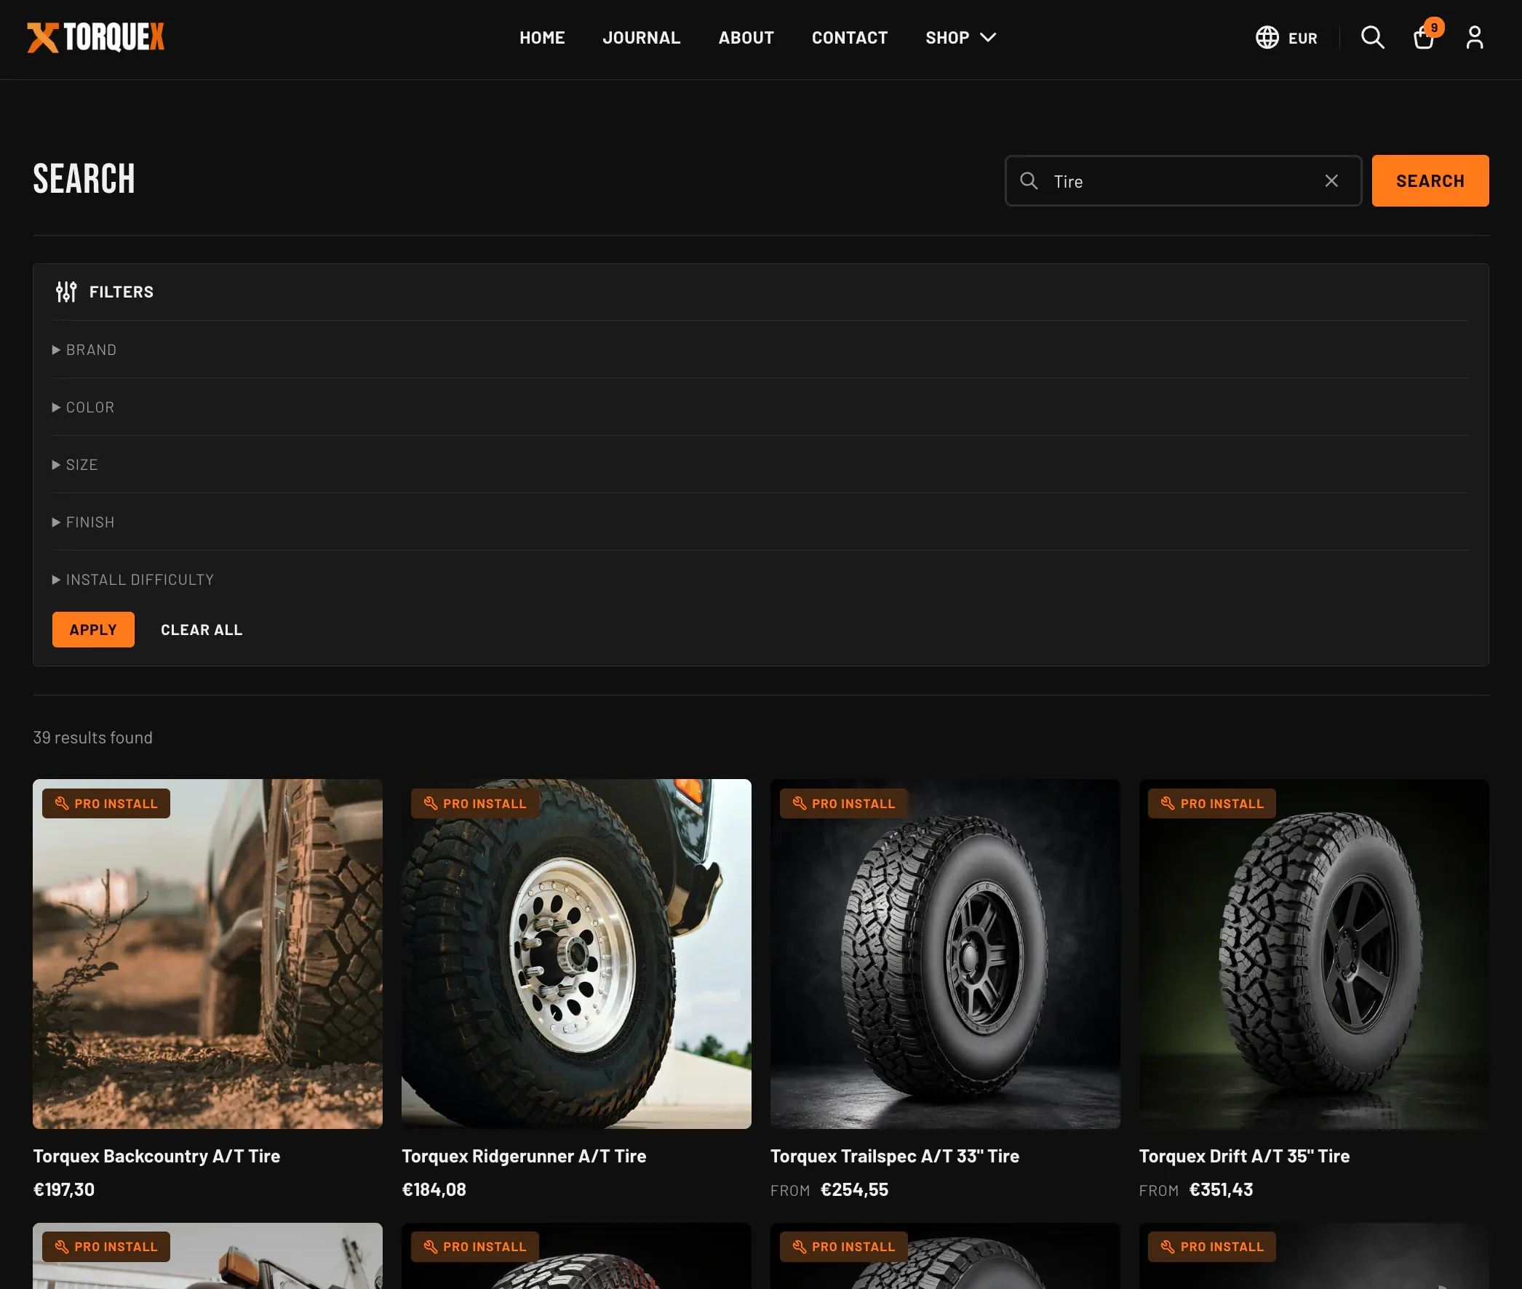Open the Shop dropdown menu
This screenshot has height=1289, width=1522.
point(960,37)
